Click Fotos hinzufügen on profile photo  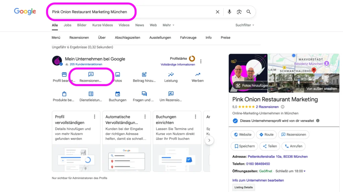(x=250, y=85)
